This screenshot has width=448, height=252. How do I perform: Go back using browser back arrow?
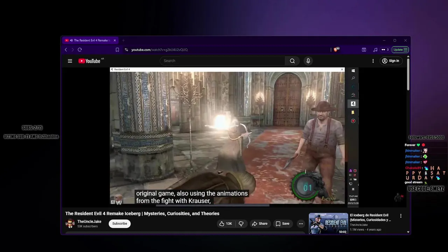coord(66,50)
